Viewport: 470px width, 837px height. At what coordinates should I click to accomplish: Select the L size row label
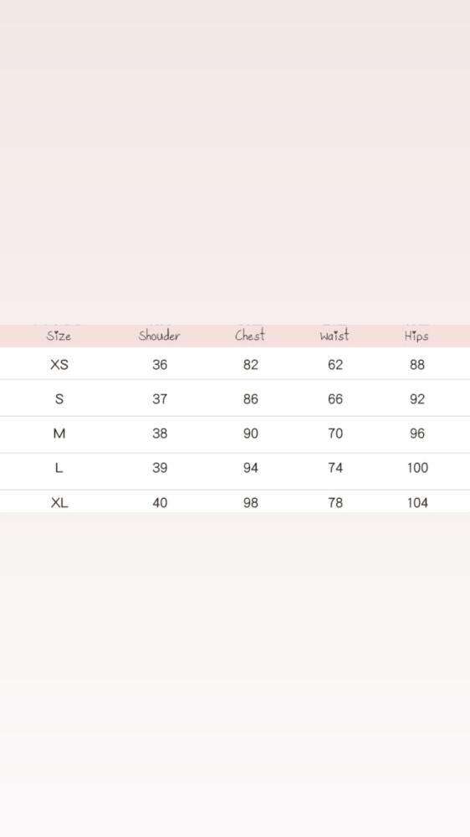tap(59, 468)
